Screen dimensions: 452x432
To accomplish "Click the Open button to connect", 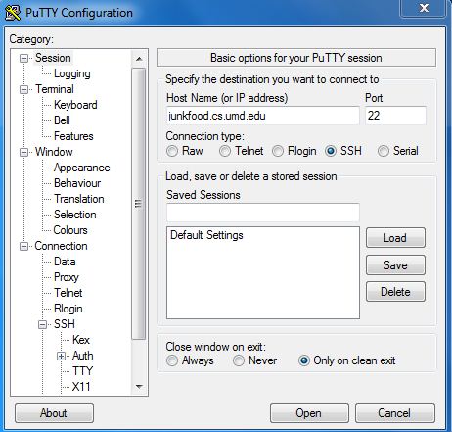I will (309, 413).
